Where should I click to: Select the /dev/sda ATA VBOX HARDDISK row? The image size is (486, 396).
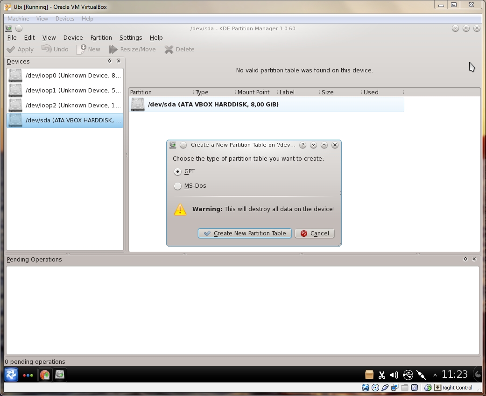[267, 105]
